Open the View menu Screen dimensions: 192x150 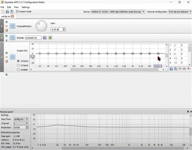pyautogui.click(x=16, y=7)
